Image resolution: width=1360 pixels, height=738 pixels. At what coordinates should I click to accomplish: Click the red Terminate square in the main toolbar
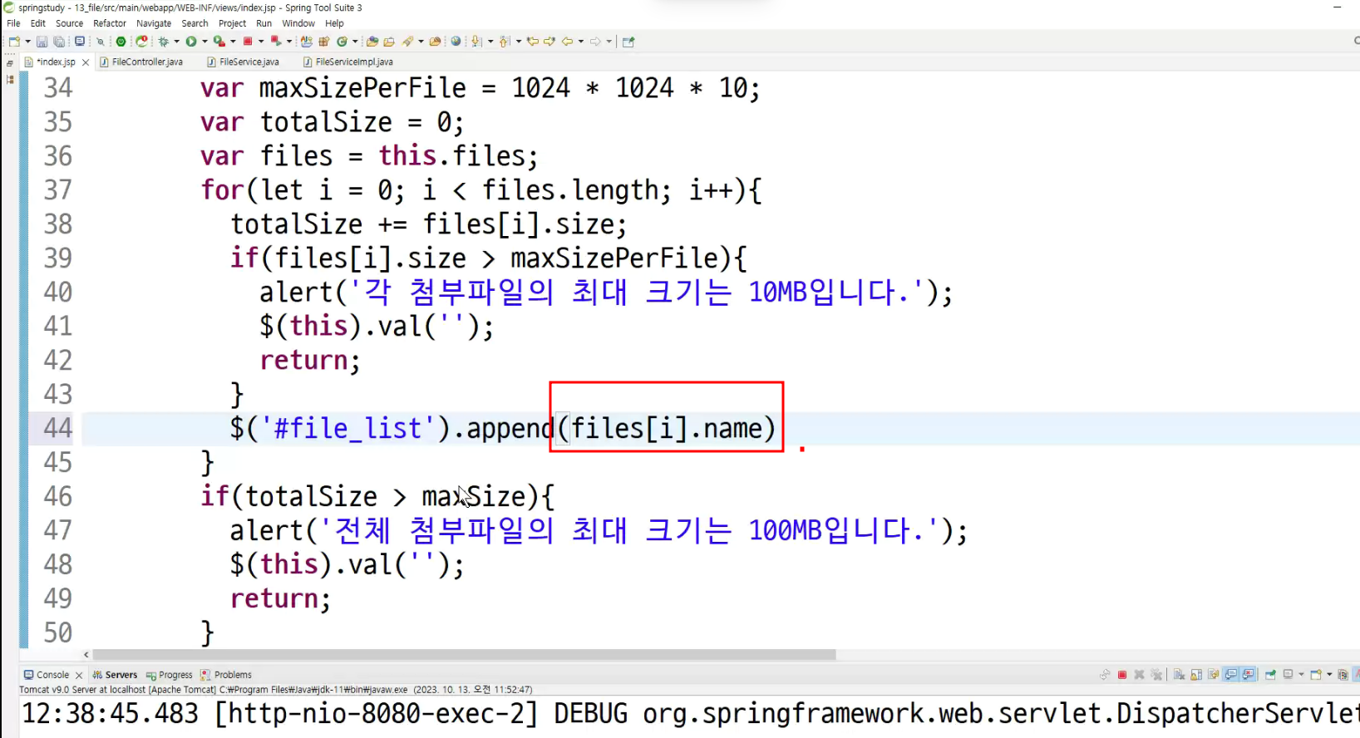248,42
